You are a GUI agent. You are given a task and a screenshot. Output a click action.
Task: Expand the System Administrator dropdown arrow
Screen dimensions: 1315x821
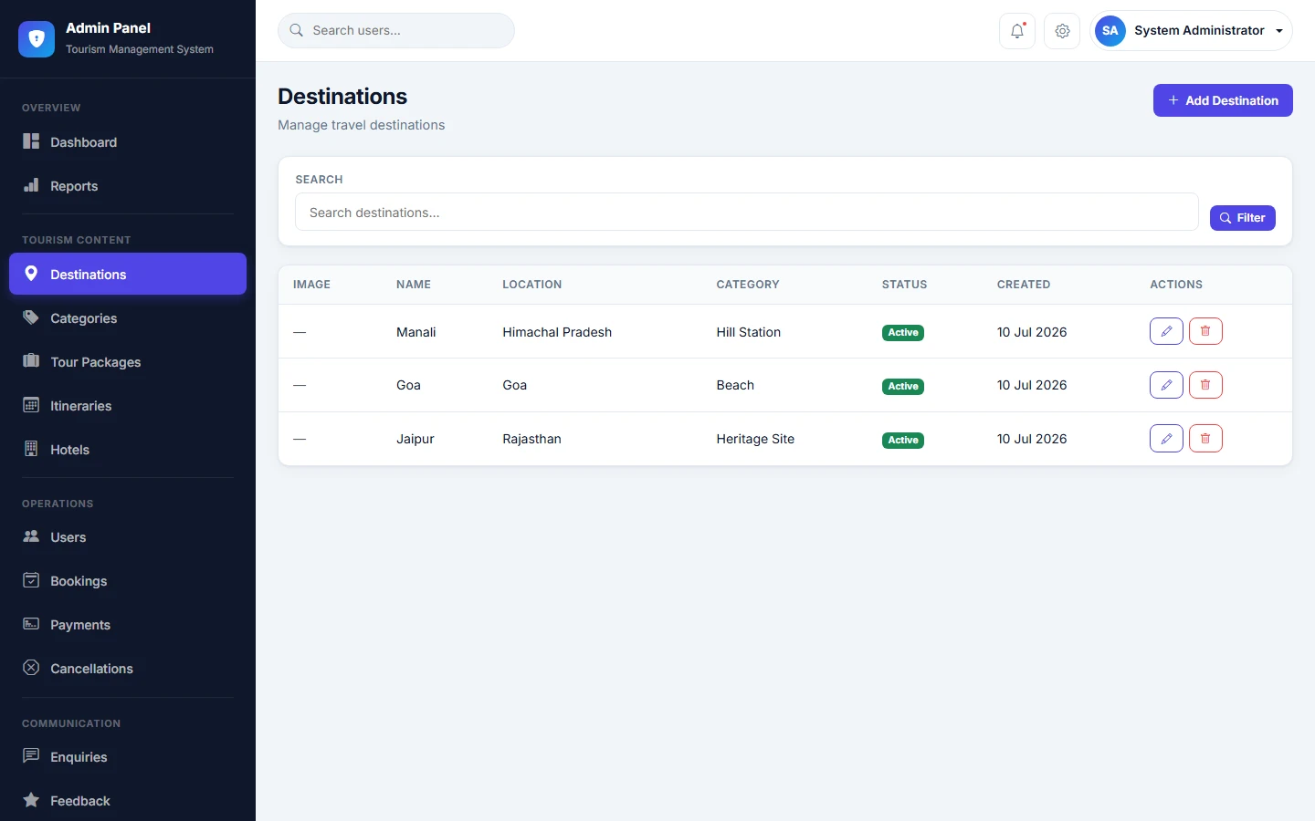[x=1279, y=31]
